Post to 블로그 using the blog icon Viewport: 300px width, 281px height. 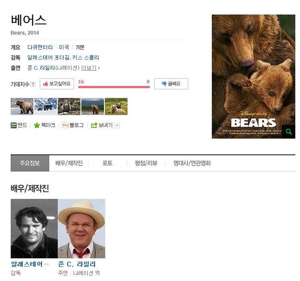[65, 125]
